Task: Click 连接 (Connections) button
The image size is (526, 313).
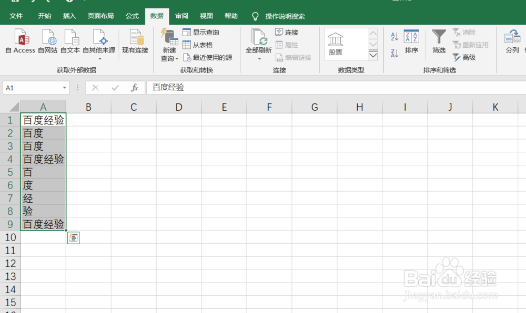Action: [287, 32]
